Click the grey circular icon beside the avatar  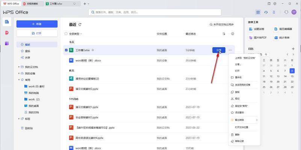coord(286,12)
